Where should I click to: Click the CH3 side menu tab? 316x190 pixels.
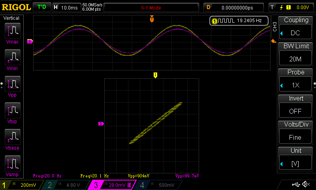(x=275, y=27)
